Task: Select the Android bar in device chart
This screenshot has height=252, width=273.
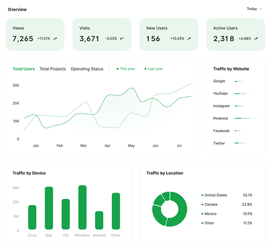Action: click(99, 220)
